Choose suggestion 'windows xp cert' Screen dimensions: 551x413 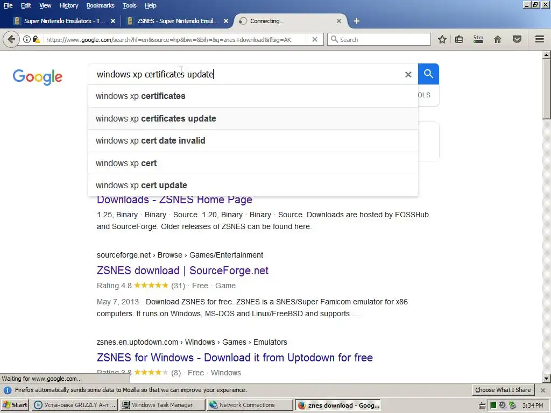click(x=253, y=163)
